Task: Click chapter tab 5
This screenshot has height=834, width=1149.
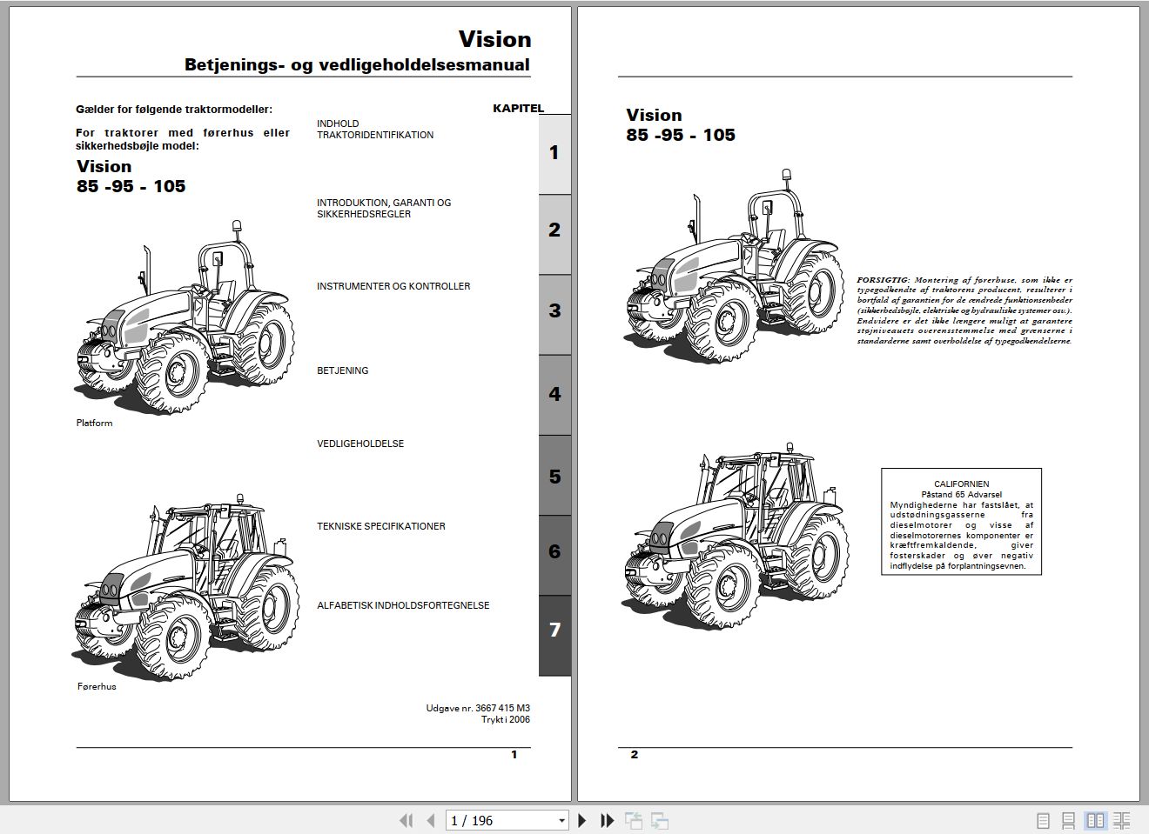Action: click(554, 475)
